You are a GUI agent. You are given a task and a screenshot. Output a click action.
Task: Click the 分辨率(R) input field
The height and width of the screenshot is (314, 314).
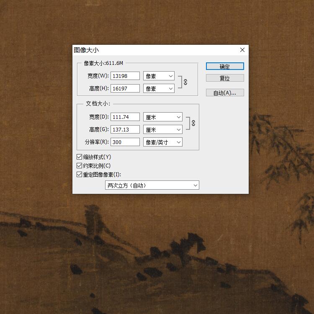pyautogui.click(x=125, y=142)
